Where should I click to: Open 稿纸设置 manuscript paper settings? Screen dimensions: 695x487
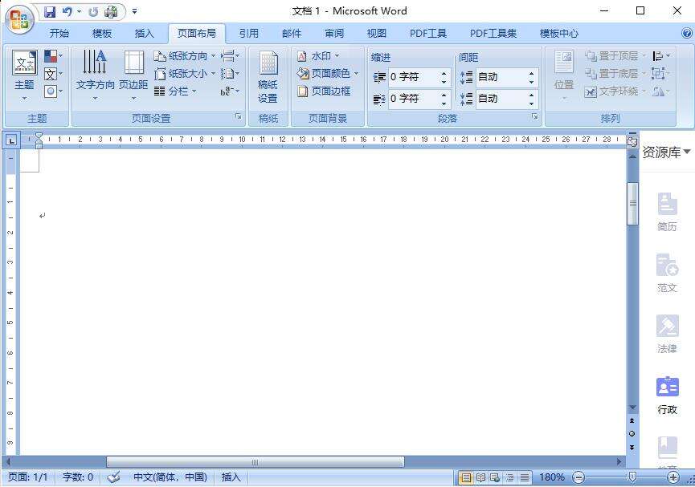click(268, 78)
